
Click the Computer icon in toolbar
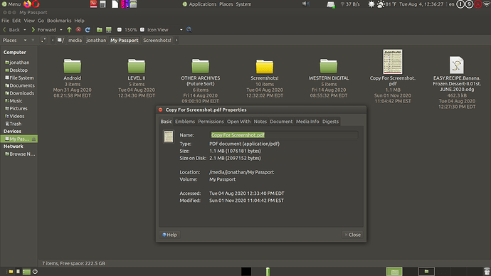pos(109,30)
